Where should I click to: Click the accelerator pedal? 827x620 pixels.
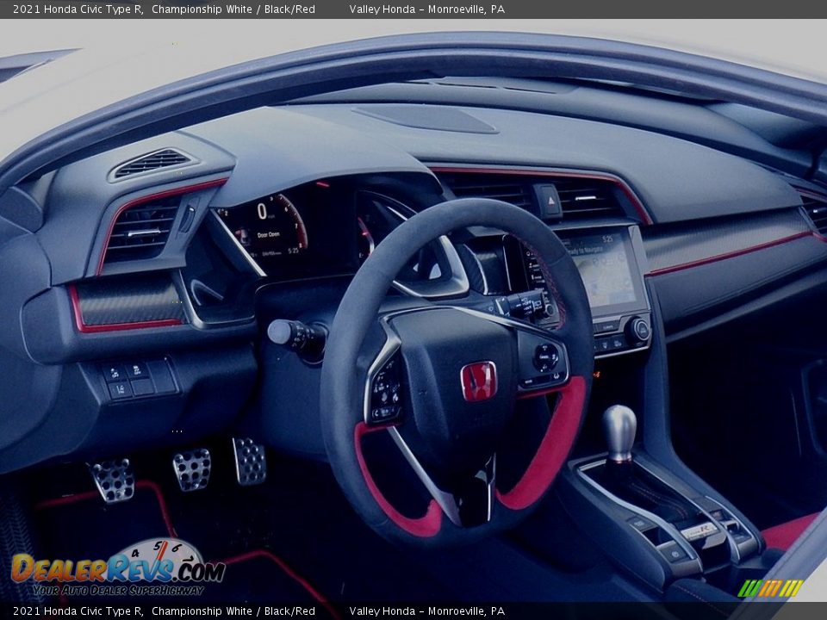tap(250, 461)
